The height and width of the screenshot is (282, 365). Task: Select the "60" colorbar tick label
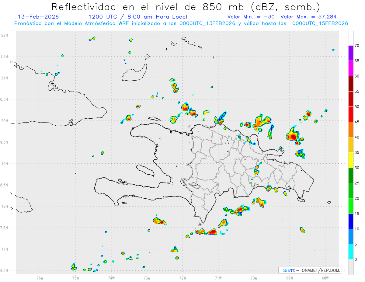[357, 76]
